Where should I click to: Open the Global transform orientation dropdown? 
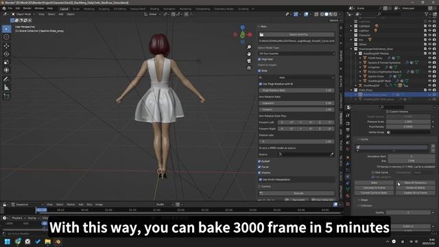pos(152,14)
